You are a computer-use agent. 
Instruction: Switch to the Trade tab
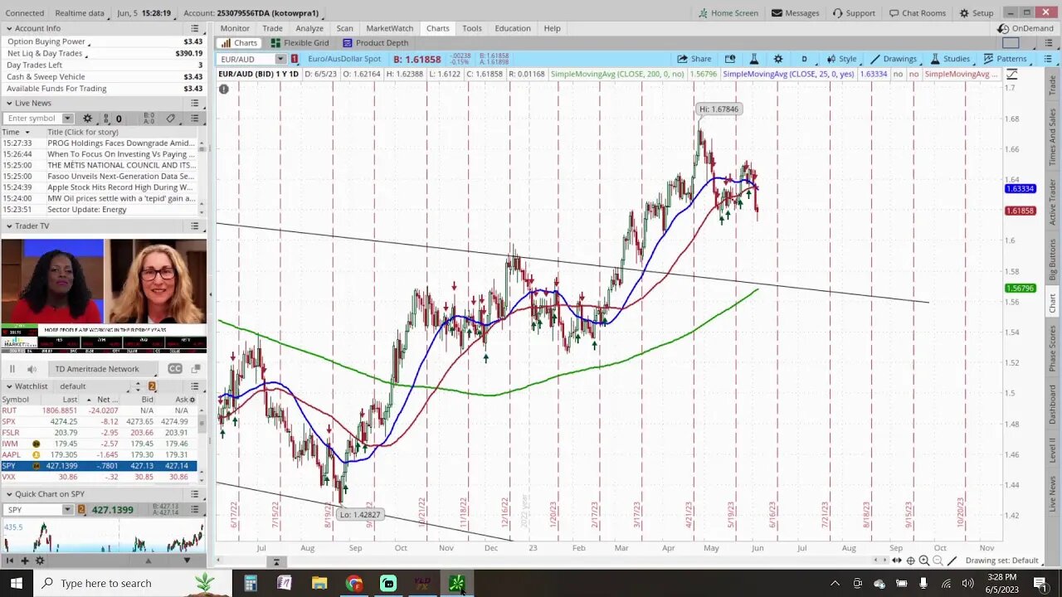[272, 28]
